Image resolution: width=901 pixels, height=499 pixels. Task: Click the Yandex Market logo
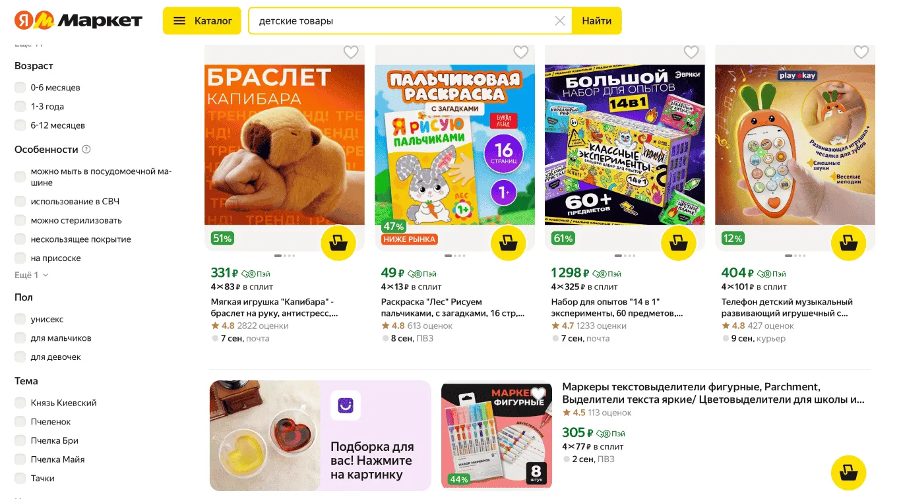pyautogui.click(x=78, y=20)
